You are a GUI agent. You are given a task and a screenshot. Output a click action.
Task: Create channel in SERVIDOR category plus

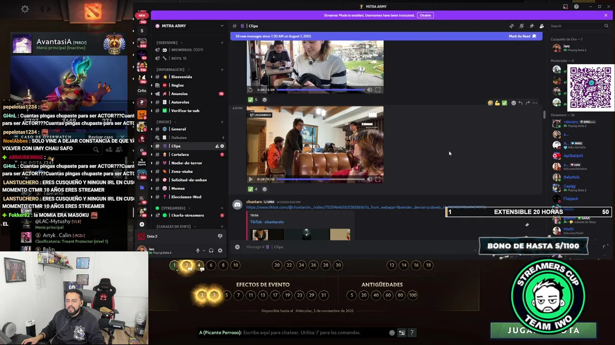click(x=222, y=43)
